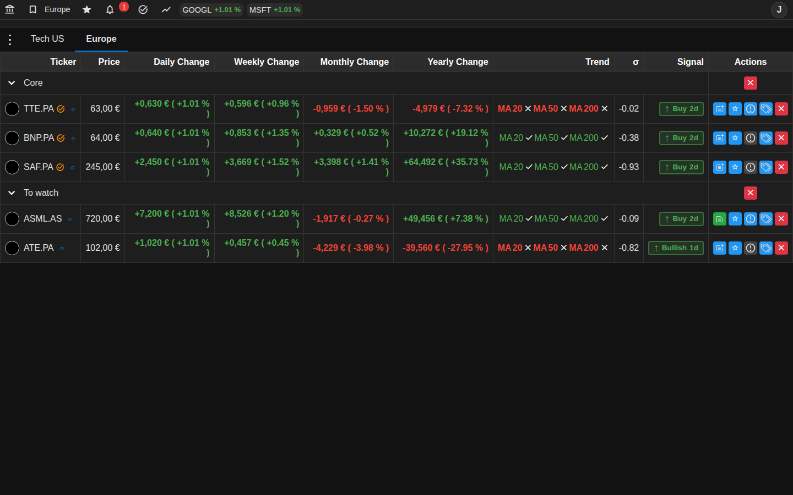Switch to the Tech US tab
The image size is (793, 495).
point(47,39)
